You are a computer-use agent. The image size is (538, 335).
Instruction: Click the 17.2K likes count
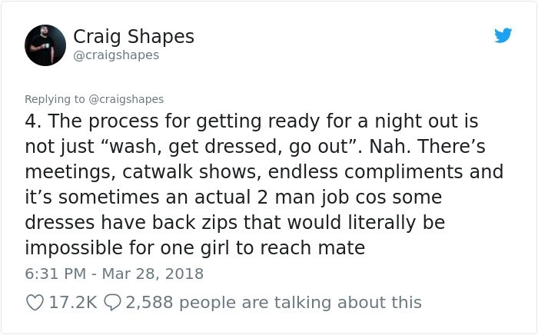click(71, 302)
